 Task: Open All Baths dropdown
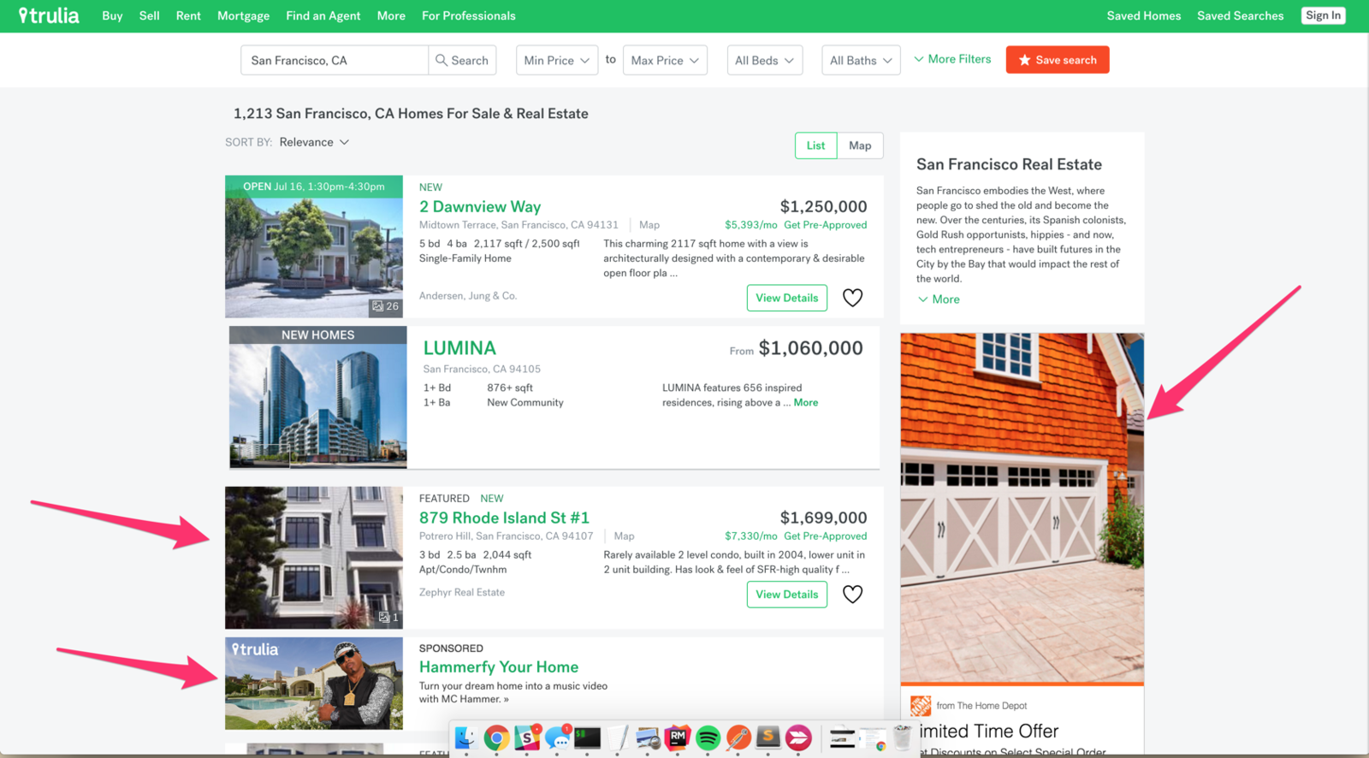click(x=861, y=60)
